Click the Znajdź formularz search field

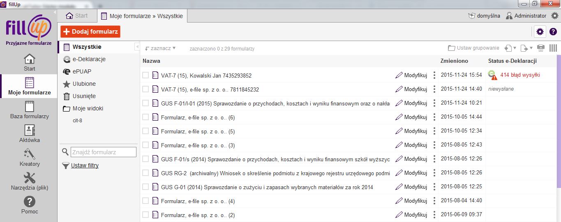click(x=104, y=152)
